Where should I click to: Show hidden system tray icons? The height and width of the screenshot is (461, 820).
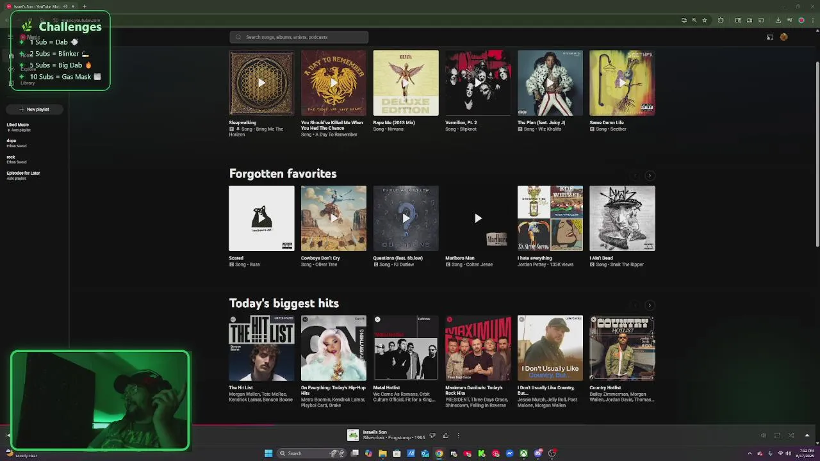pyautogui.click(x=750, y=453)
